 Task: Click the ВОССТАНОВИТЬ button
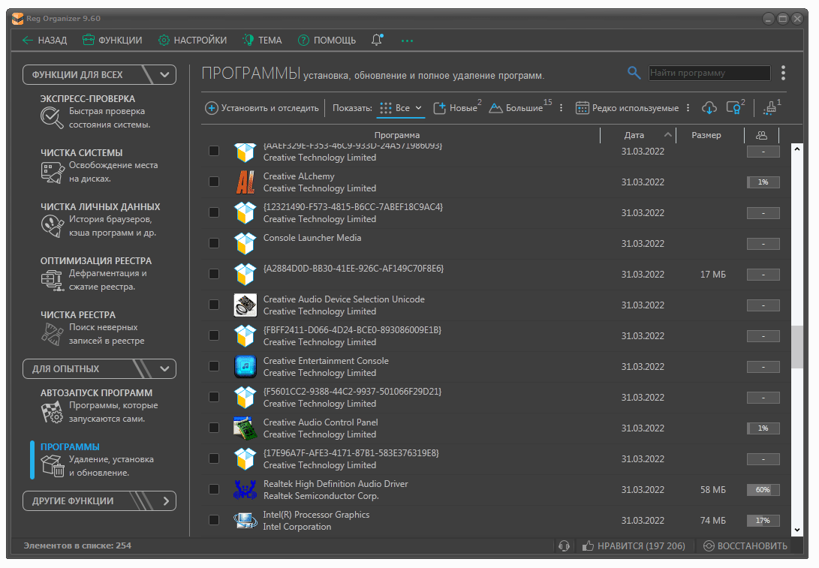745,545
